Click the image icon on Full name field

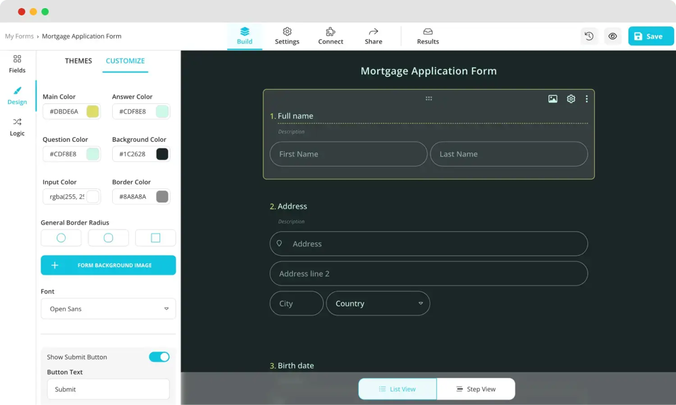(x=552, y=99)
